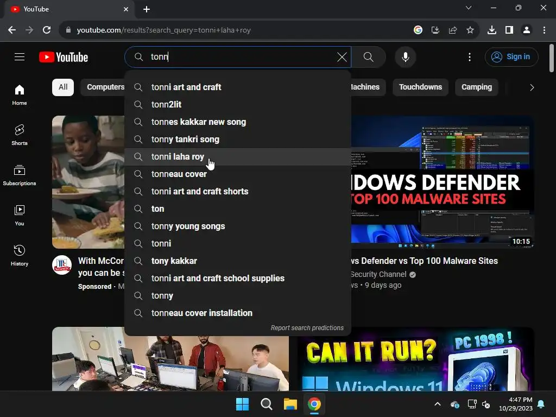The image size is (556, 417).
Task: Open the Windows Defender malware video thumbnail
Action: [x=442, y=182]
